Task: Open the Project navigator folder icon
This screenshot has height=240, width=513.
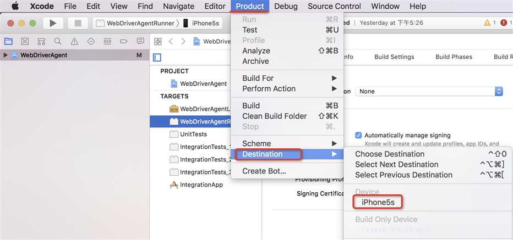Action: [8, 42]
